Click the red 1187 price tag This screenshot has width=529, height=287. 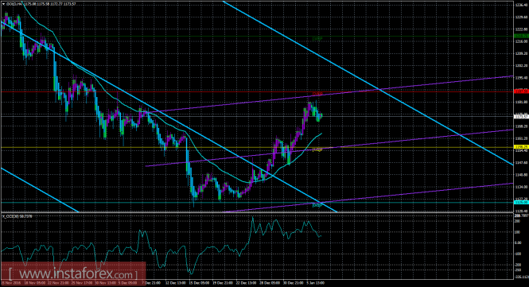pos(521,91)
